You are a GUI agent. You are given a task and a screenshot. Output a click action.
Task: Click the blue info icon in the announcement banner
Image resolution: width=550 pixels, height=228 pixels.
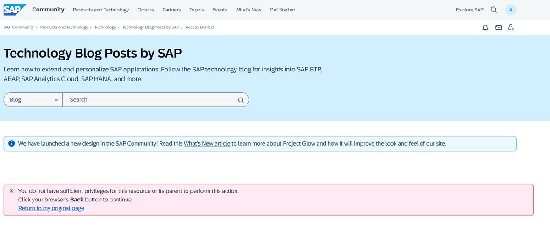pyautogui.click(x=11, y=144)
